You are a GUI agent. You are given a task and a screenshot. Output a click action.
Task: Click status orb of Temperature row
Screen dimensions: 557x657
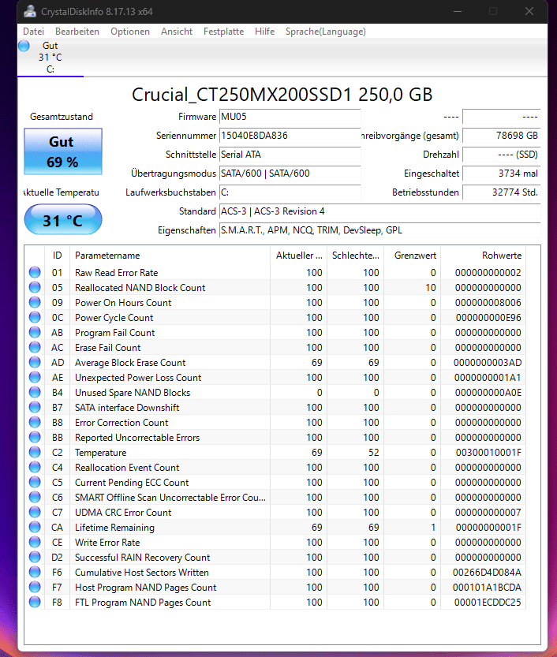[x=35, y=452]
